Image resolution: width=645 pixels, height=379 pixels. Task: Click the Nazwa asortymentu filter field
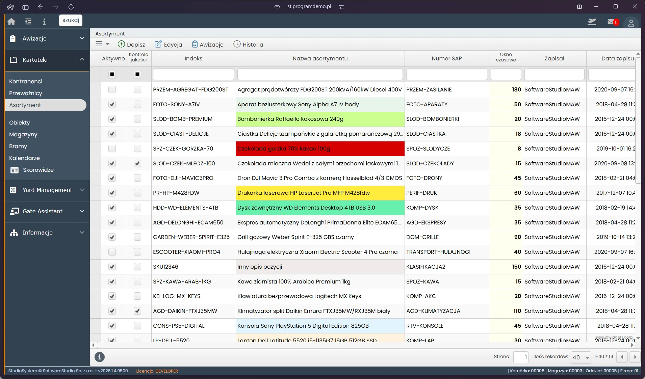(x=320, y=74)
